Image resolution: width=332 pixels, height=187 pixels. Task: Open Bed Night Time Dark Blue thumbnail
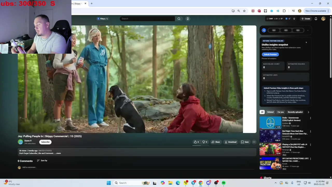(x=270, y=136)
